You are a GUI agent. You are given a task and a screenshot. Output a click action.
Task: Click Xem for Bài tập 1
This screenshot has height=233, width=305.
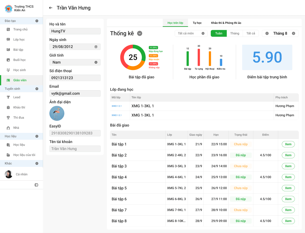[288, 144]
